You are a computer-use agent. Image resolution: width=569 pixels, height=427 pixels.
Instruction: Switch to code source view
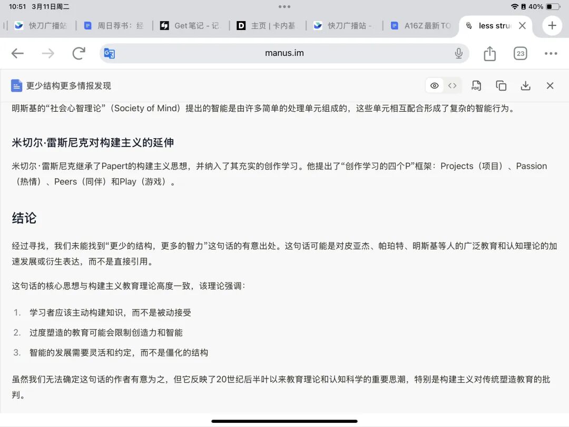[452, 86]
